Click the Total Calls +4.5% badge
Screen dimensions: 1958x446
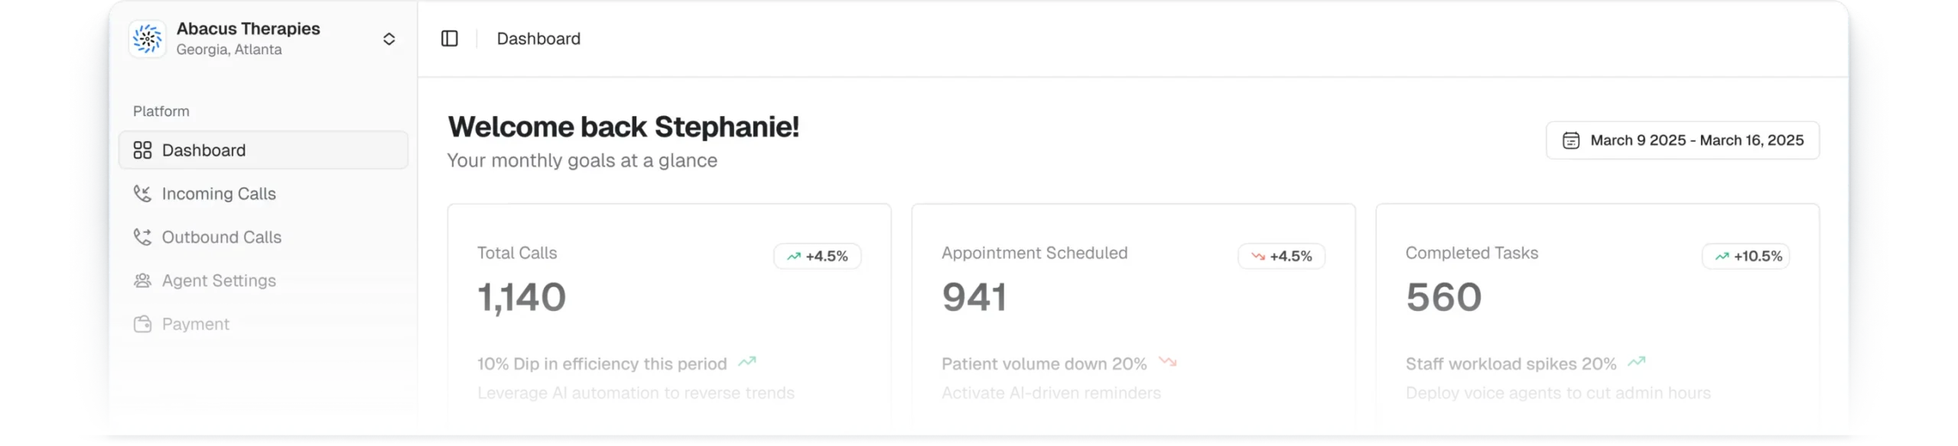(x=818, y=257)
